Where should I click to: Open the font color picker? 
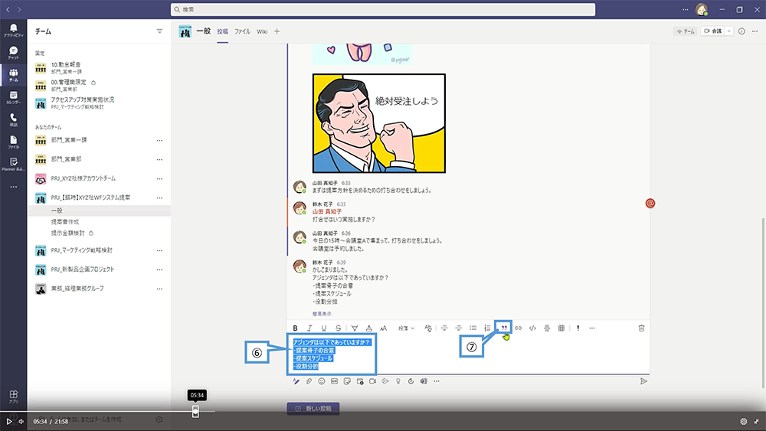click(x=369, y=328)
